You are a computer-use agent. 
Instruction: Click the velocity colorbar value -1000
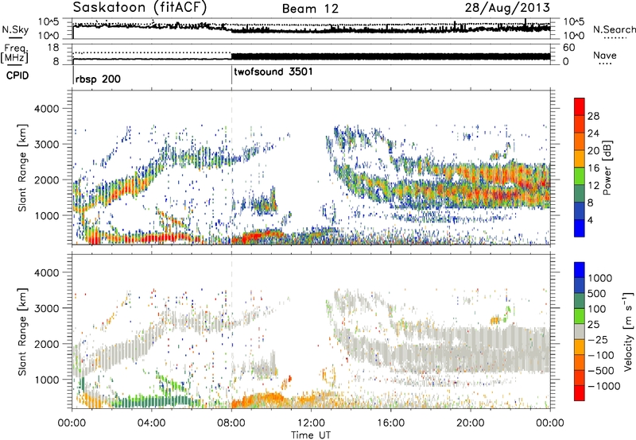(x=604, y=386)
